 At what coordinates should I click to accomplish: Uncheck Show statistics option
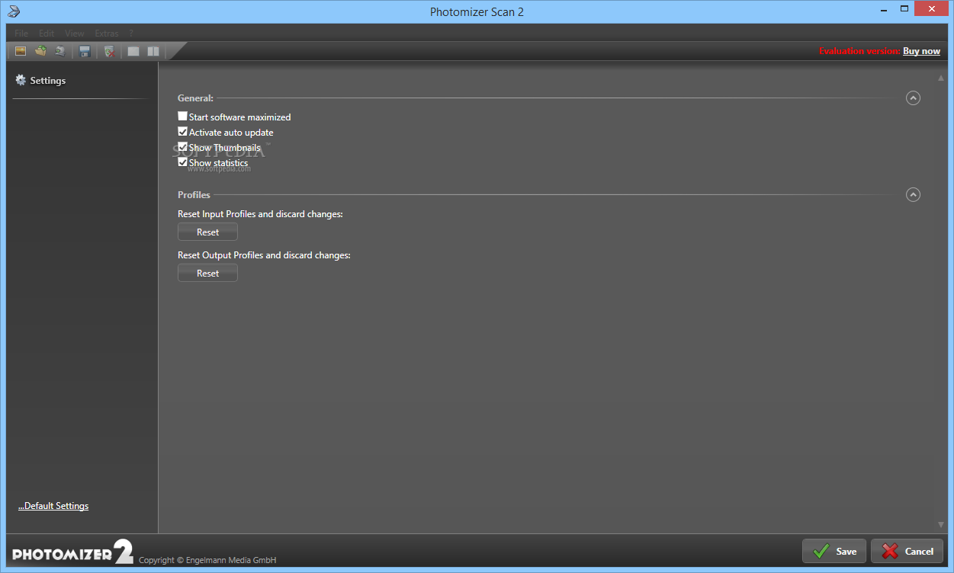182,162
